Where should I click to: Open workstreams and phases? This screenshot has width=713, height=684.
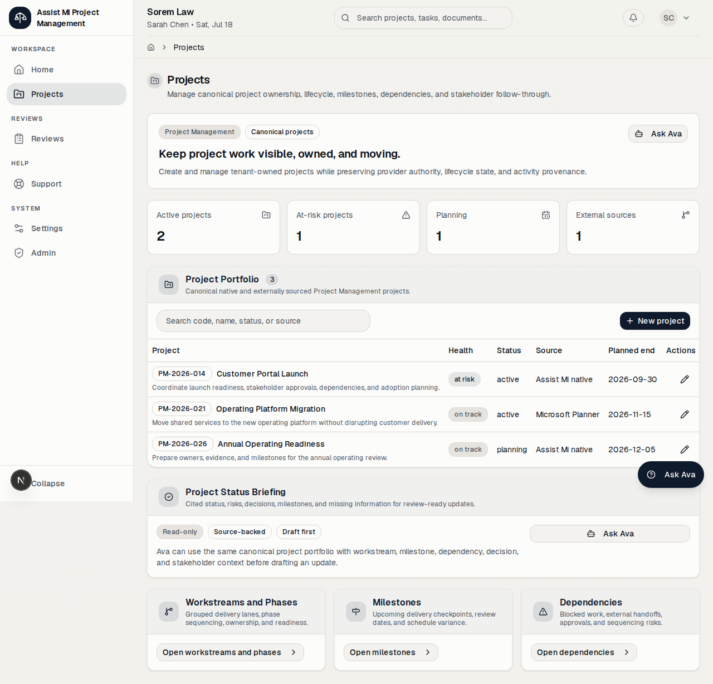pyautogui.click(x=230, y=652)
